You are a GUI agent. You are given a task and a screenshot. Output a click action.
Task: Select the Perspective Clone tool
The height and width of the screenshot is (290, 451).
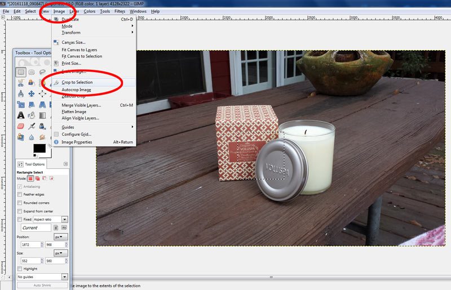pyautogui.click(x=21, y=137)
